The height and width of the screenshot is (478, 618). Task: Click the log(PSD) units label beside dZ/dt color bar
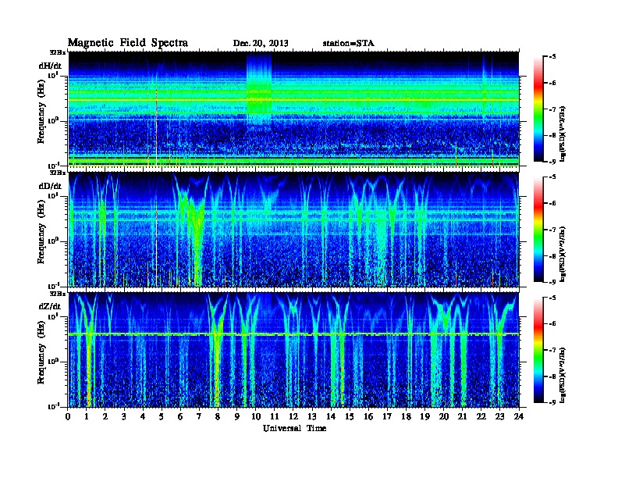[563, 375]
